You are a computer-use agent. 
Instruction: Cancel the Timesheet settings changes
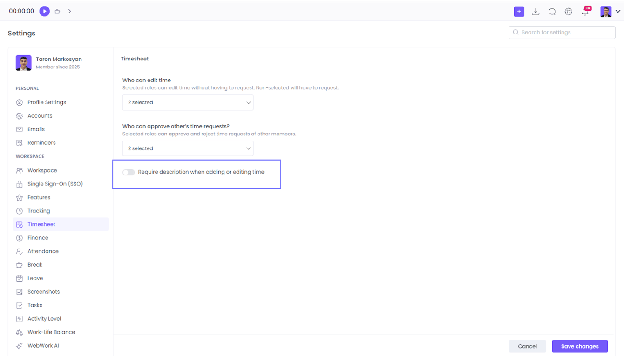527,346
